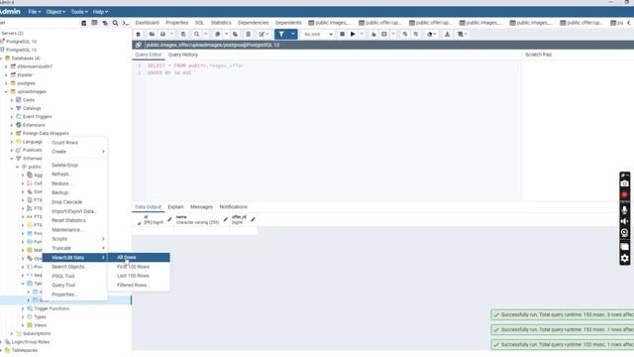Open the File menu
634x357 pixels.
35,12
